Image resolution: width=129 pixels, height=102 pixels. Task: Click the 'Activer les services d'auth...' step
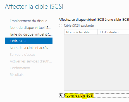tap(31, 61)
